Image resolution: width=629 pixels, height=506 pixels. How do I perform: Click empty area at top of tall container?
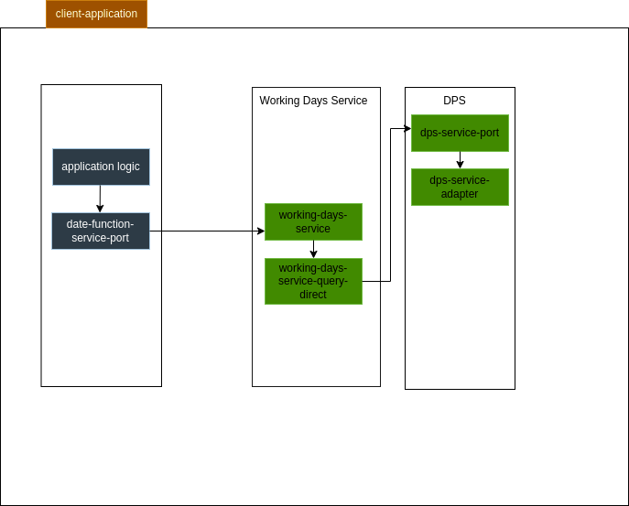click(x=316, y=114)
